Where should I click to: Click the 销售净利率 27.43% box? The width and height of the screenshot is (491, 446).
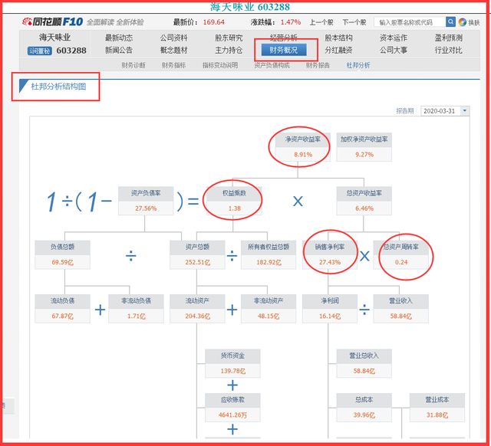(330, 254)
